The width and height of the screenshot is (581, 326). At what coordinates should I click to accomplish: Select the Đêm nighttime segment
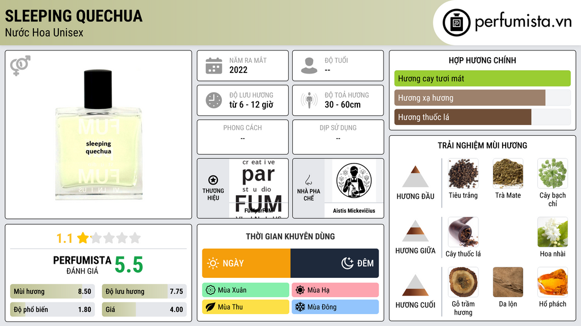pos(335,263)
